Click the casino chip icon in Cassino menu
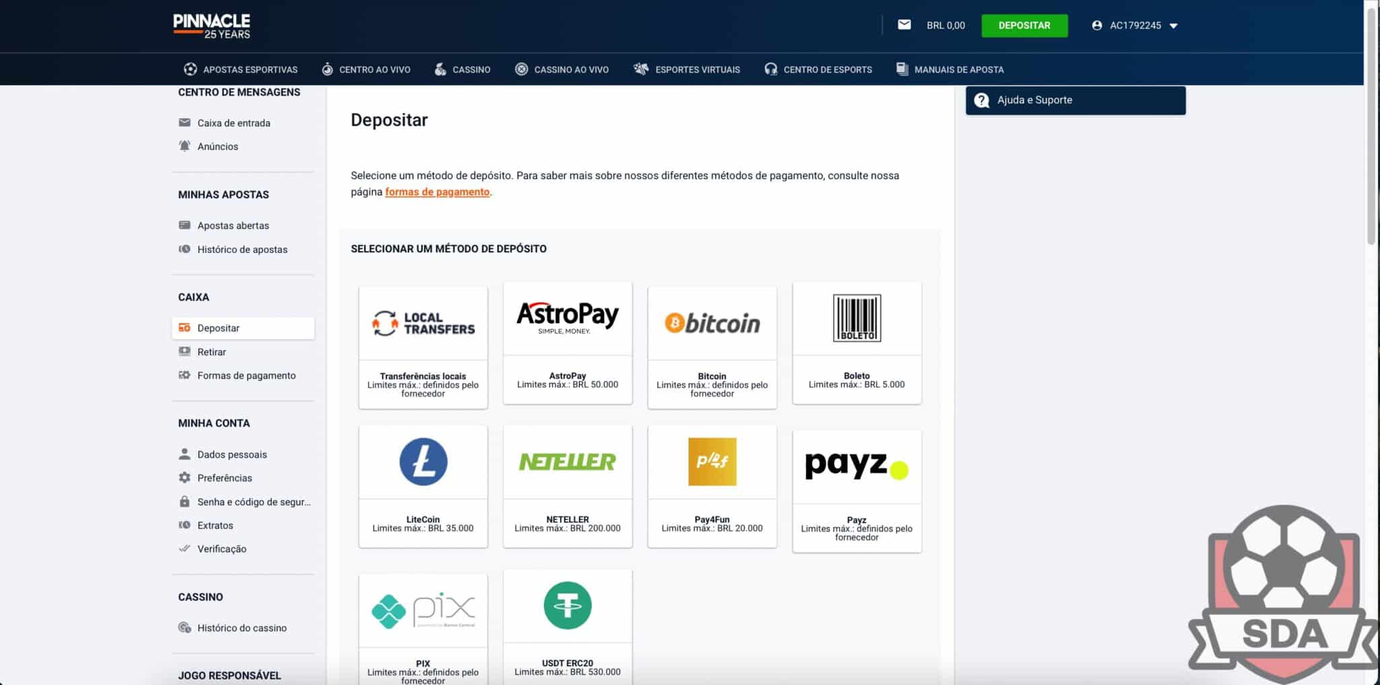1380x685 pixels. tap(440, 69)
